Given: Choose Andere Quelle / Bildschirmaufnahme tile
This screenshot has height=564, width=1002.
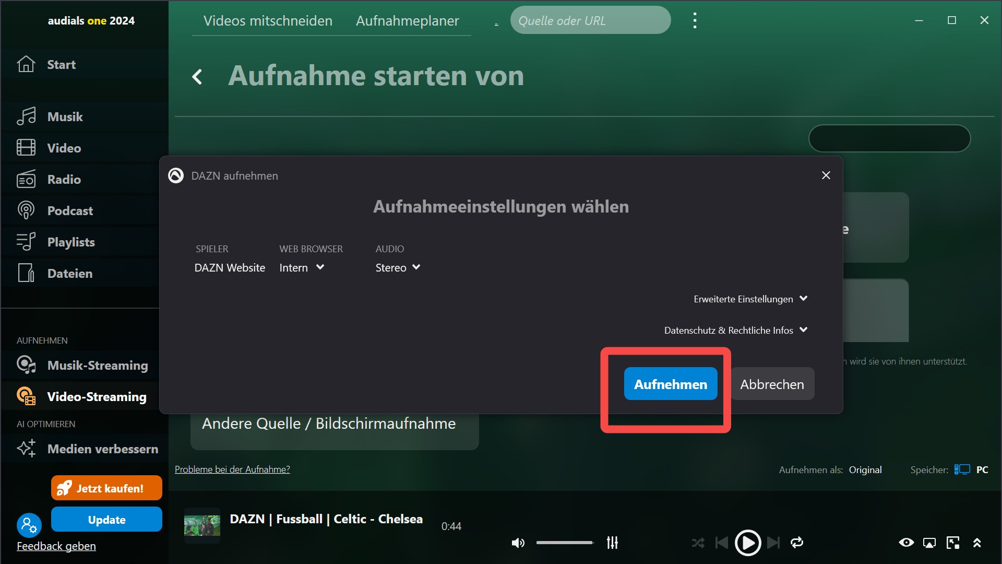Looking at the screenshot, I should pyautogui.click(x=335, y=431).
